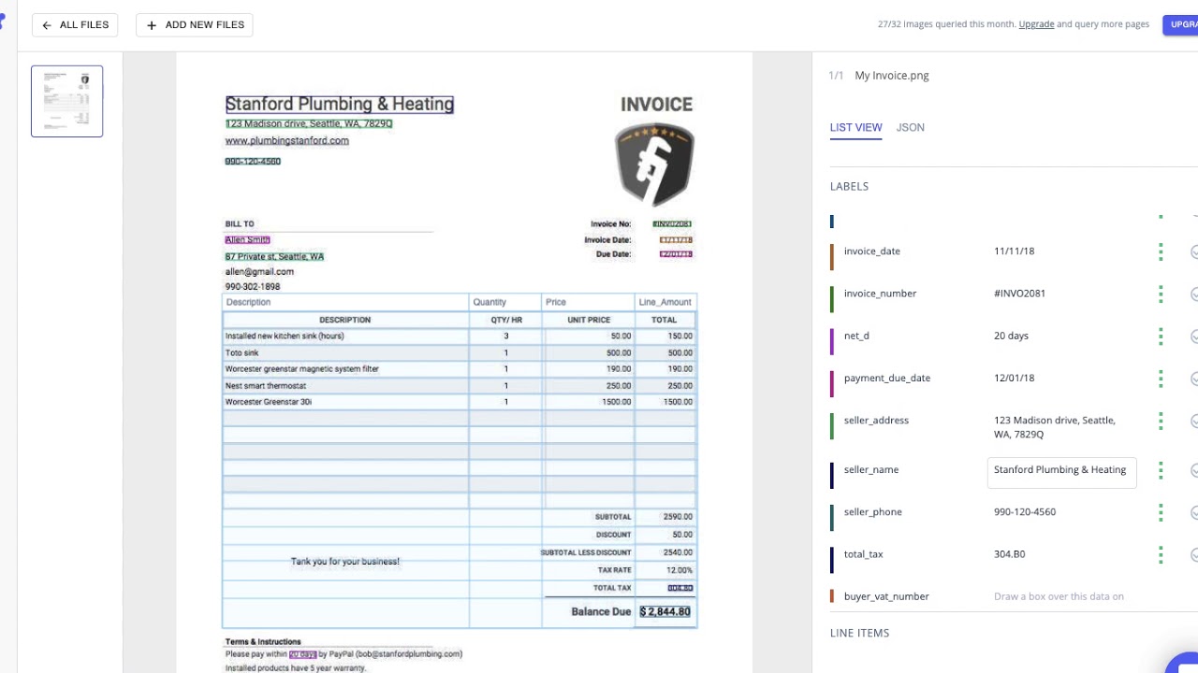This screenshot has height=673, width=1198.
Task: Select Stanford Plumbing & Heating box on invoice
Action: 340,104
